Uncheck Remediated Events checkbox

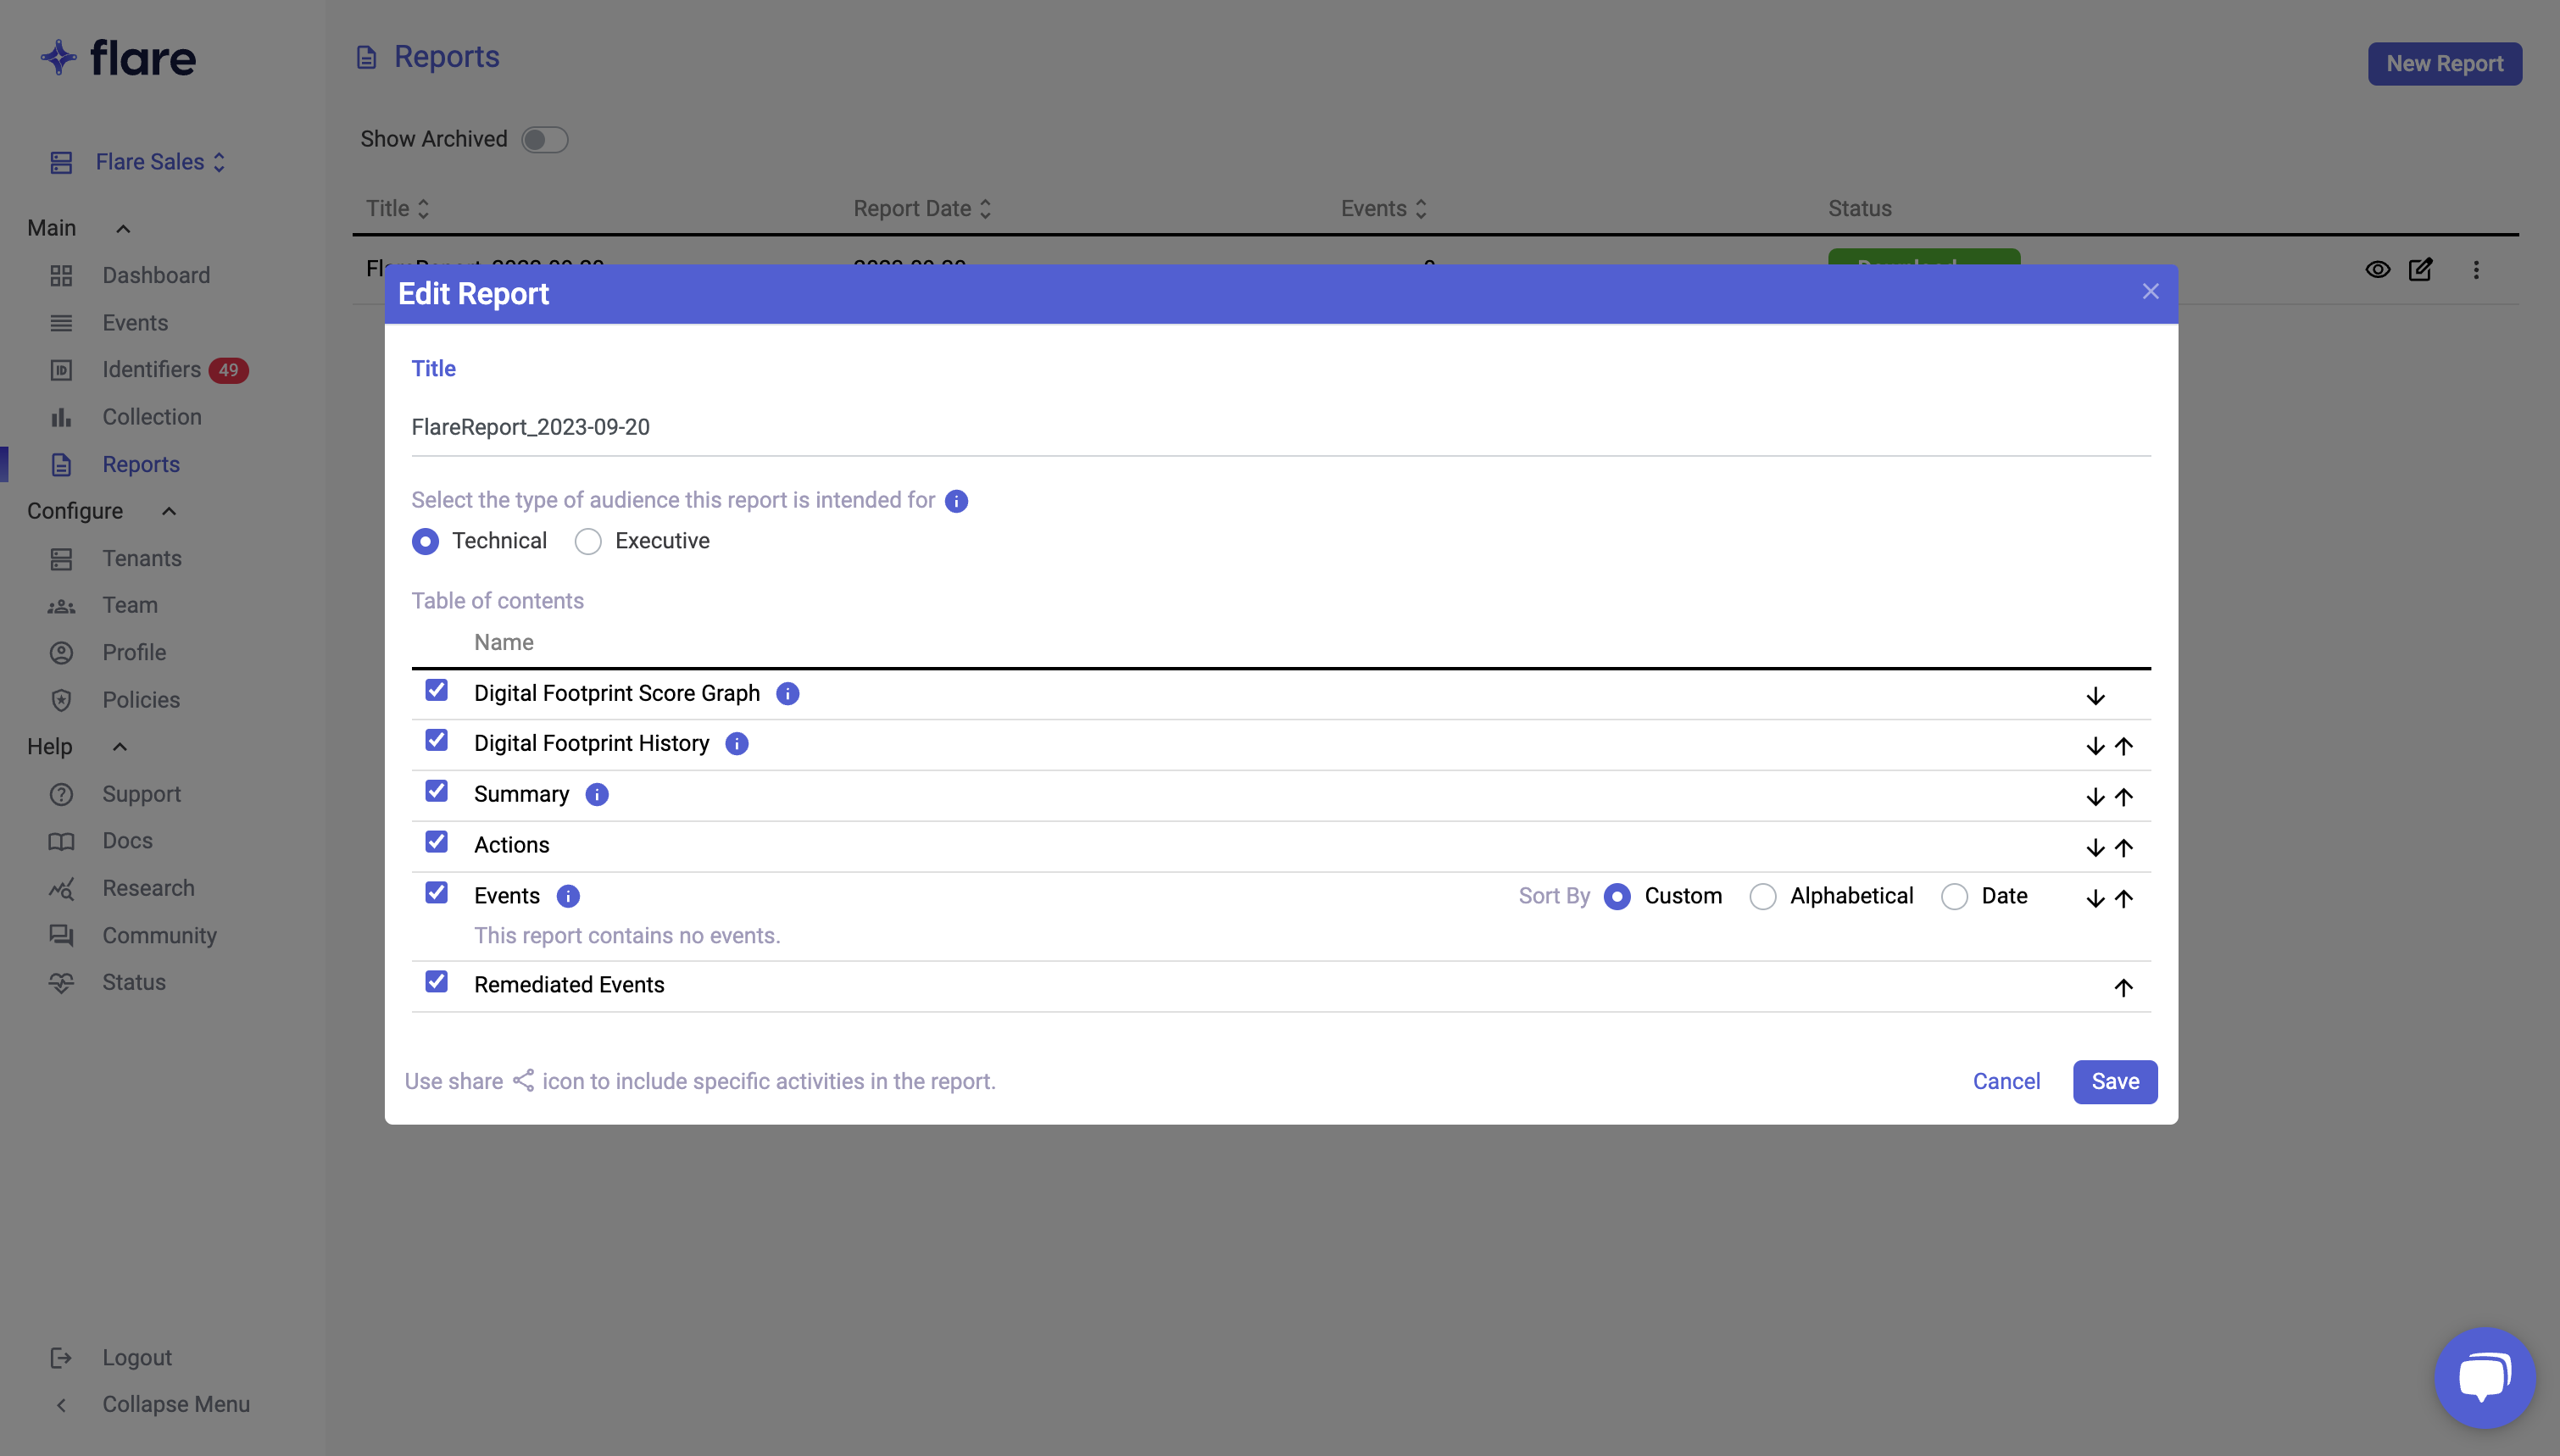(x=436, y=982)
